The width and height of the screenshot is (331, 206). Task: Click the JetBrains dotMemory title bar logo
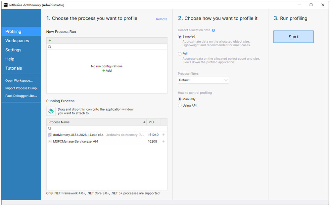(x=6, y=5)
